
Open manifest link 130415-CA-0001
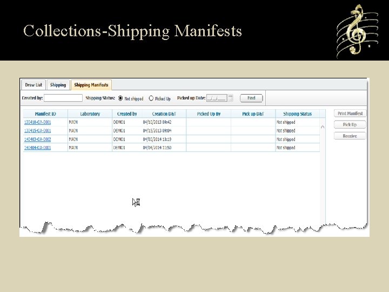37,131
